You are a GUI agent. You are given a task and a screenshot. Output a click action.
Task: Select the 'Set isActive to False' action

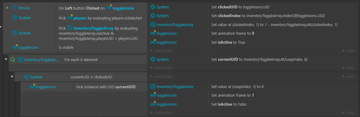pyautogui.click(x=253, y=104)
